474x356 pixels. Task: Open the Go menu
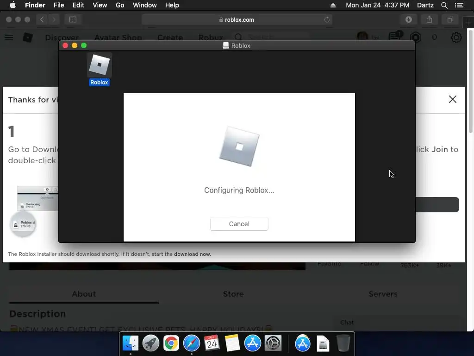[x=120, y=5]
